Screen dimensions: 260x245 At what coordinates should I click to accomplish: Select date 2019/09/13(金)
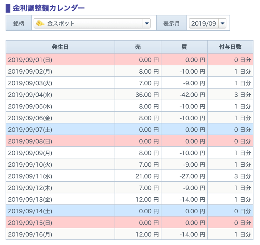(x=30, y=200)
